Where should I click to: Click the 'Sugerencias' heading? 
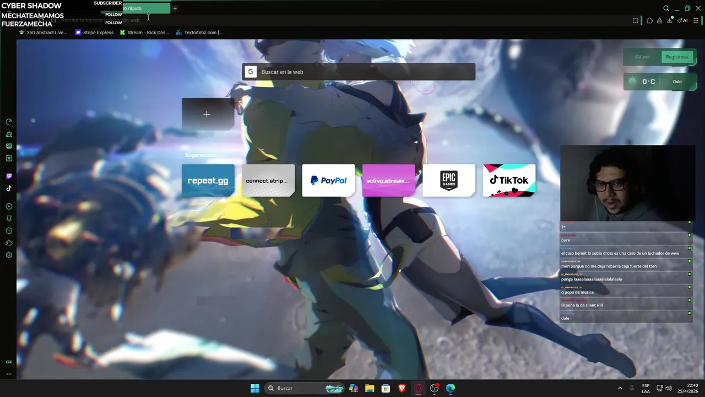click(200, 155)
